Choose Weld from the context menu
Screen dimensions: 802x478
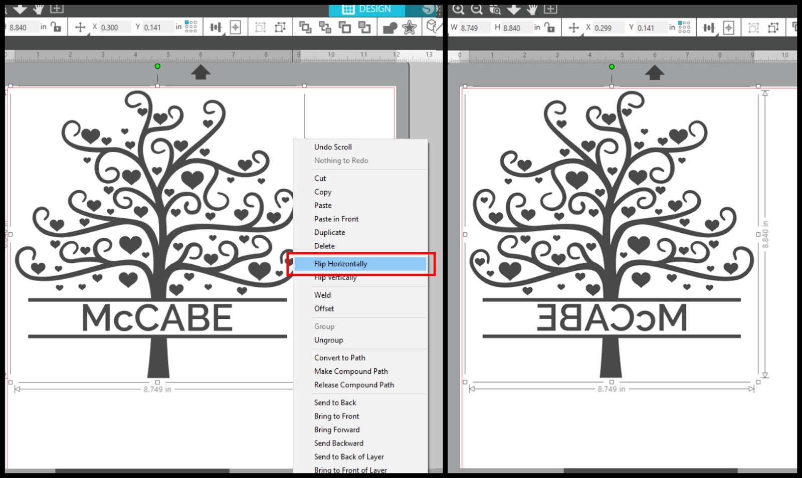coord(322,295)
